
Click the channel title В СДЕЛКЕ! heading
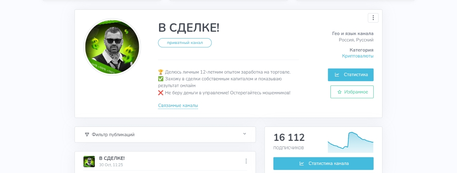(x=189, y=27)
